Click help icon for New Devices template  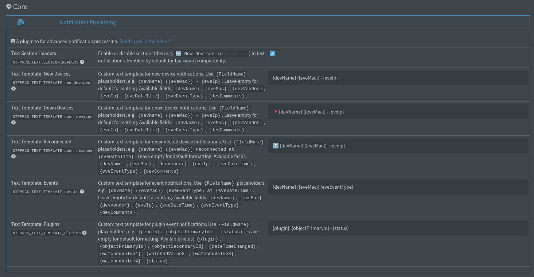(13, 88)
